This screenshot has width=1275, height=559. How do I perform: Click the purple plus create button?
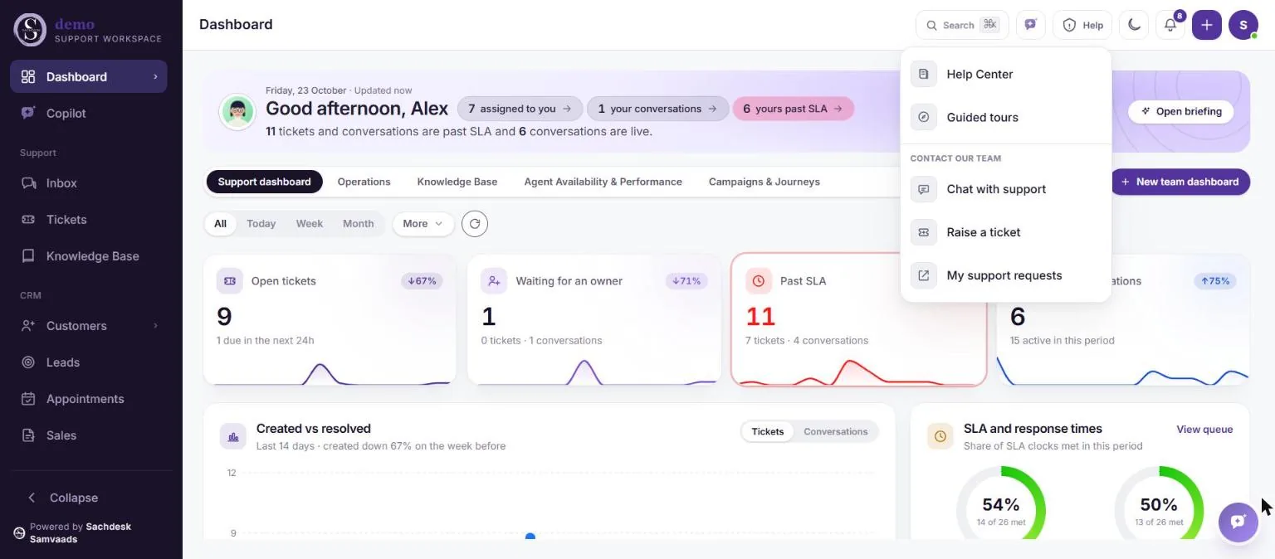1207,25
